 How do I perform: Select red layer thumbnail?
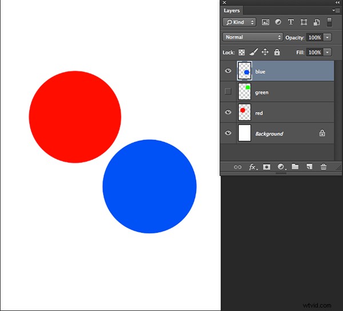[x=244, y=112]
